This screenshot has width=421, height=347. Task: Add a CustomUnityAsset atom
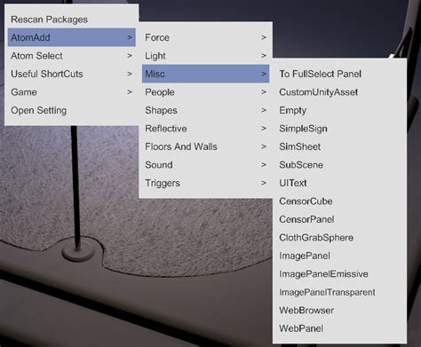tap(339, 92)
